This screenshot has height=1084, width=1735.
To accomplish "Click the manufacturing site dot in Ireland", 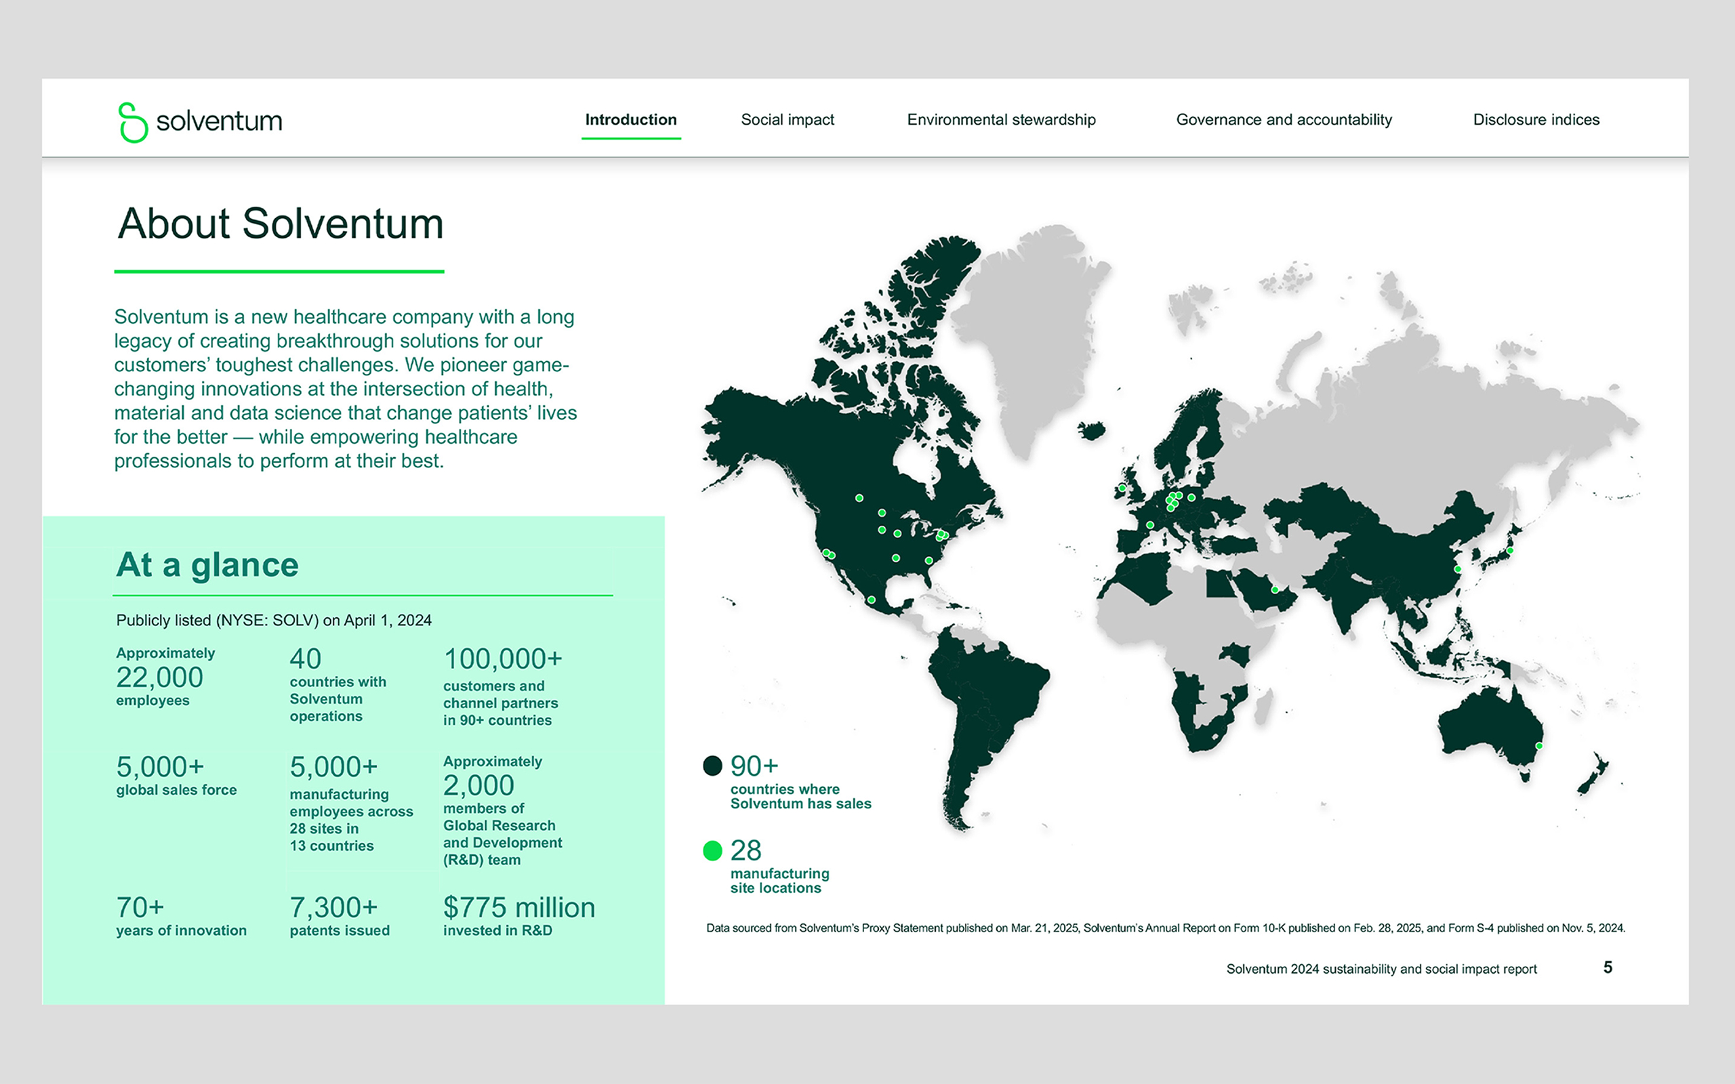I will click(x=1122, y=488).
